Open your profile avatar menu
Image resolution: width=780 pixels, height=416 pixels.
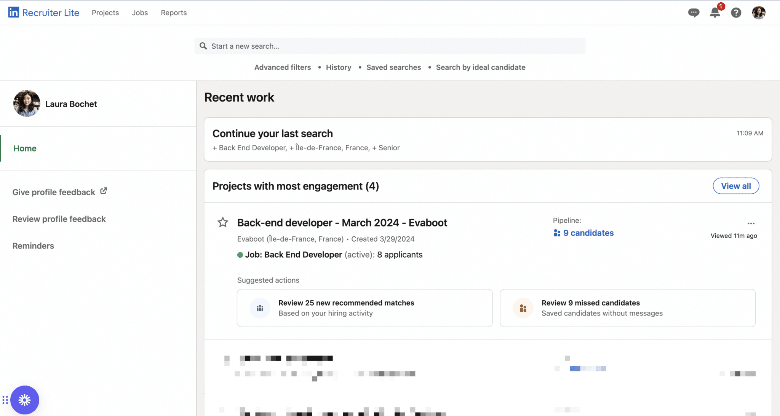(759, 13)
